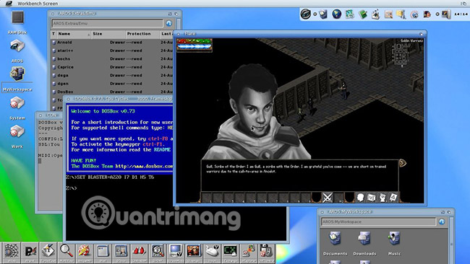Click the spider web browser dock icon
Viewport: 470px width, 264px height.
(x=12, y=252)
